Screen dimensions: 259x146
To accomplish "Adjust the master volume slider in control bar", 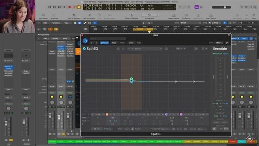I will [221, 7].
